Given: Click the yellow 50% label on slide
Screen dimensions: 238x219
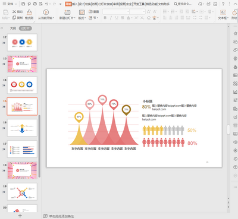Looking at the screenshot, I should (192, 130).
